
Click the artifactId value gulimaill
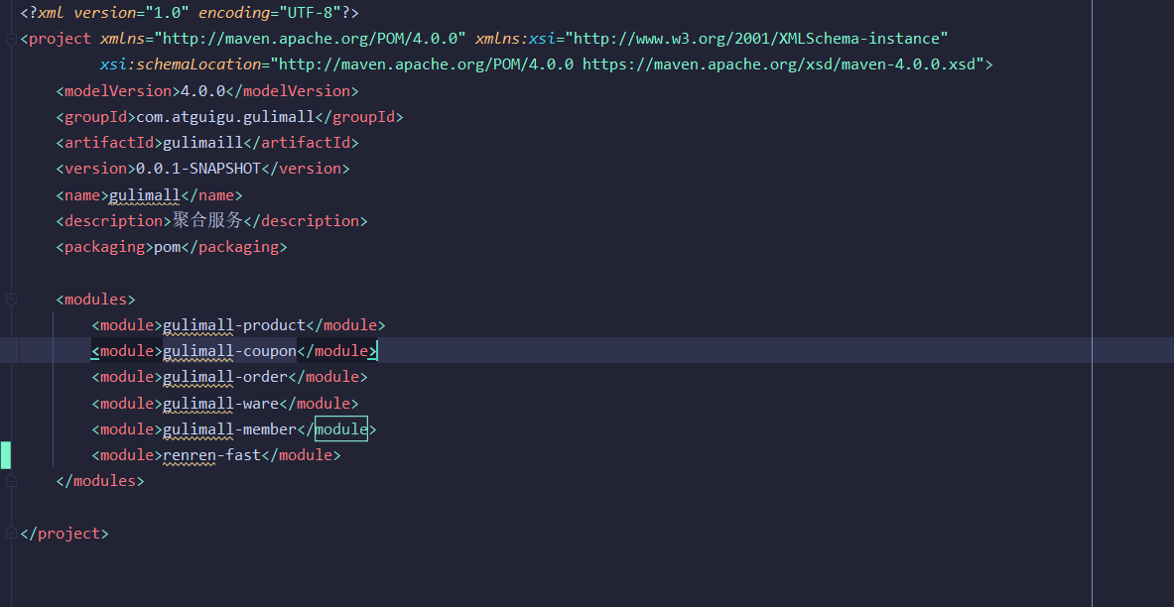(x=202, y=143)
